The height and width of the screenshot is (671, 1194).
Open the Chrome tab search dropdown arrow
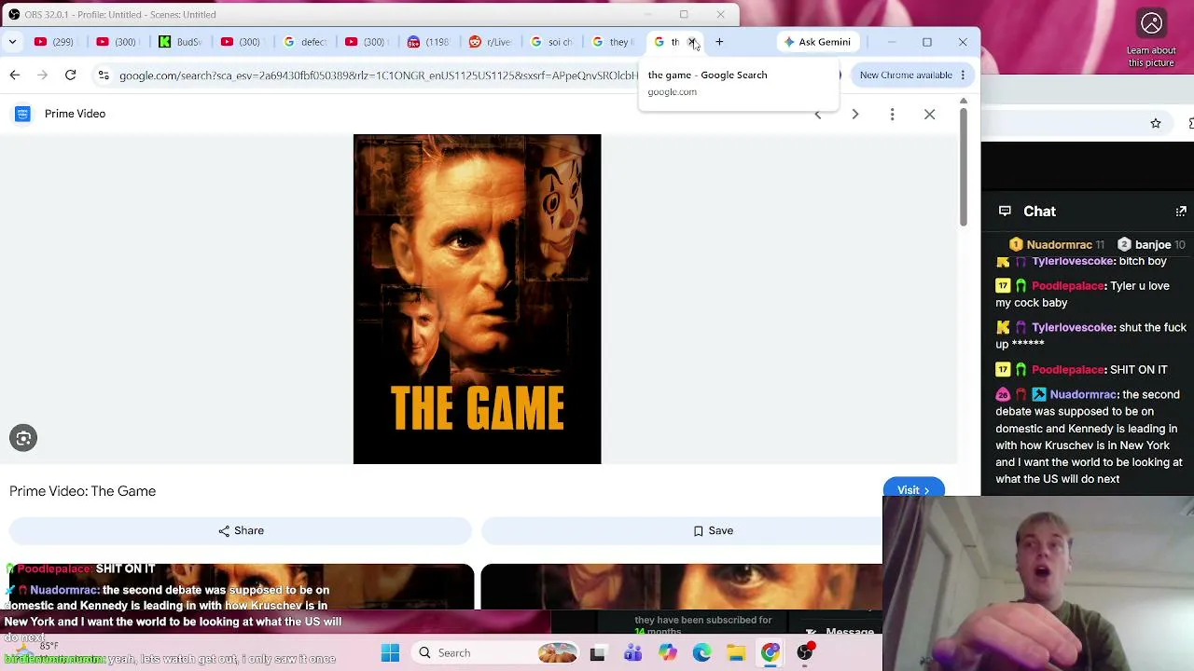[12, 42]
